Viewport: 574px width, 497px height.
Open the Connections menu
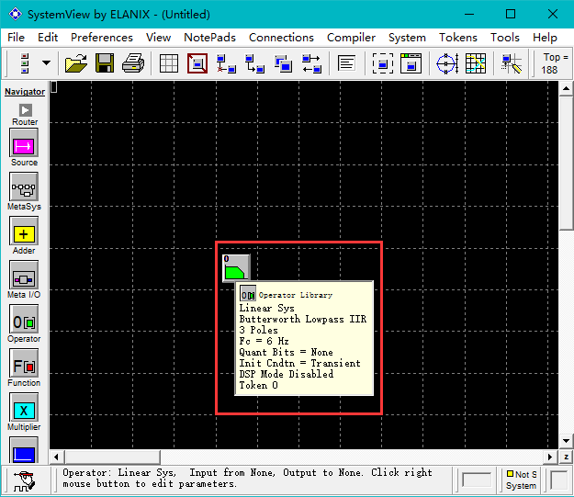(281, 38)
